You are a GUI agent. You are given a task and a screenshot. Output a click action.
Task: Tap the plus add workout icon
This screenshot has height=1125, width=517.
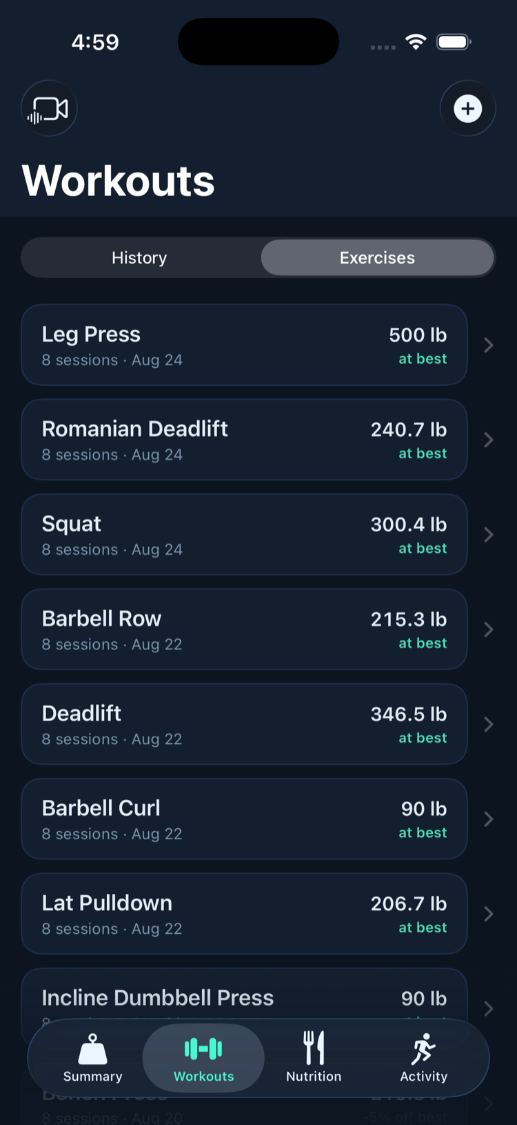click(467, 108)
